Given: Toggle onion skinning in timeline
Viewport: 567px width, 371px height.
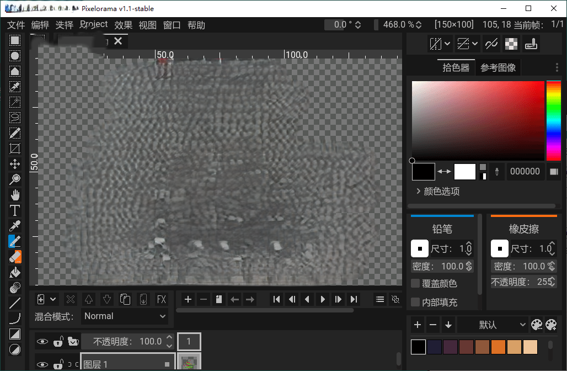Looking at the screenshot, I should pyautogui.click(x=395, y=299).
